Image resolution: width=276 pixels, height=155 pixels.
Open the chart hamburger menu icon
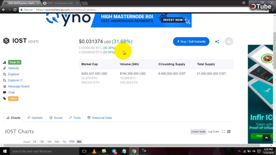(229, 132)
